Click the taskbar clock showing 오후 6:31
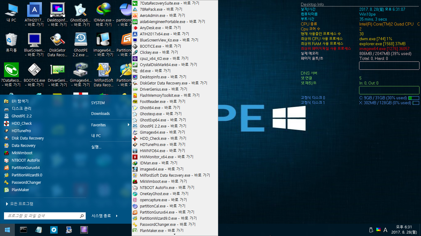This screenshot has width=421, height=236. 403,230
